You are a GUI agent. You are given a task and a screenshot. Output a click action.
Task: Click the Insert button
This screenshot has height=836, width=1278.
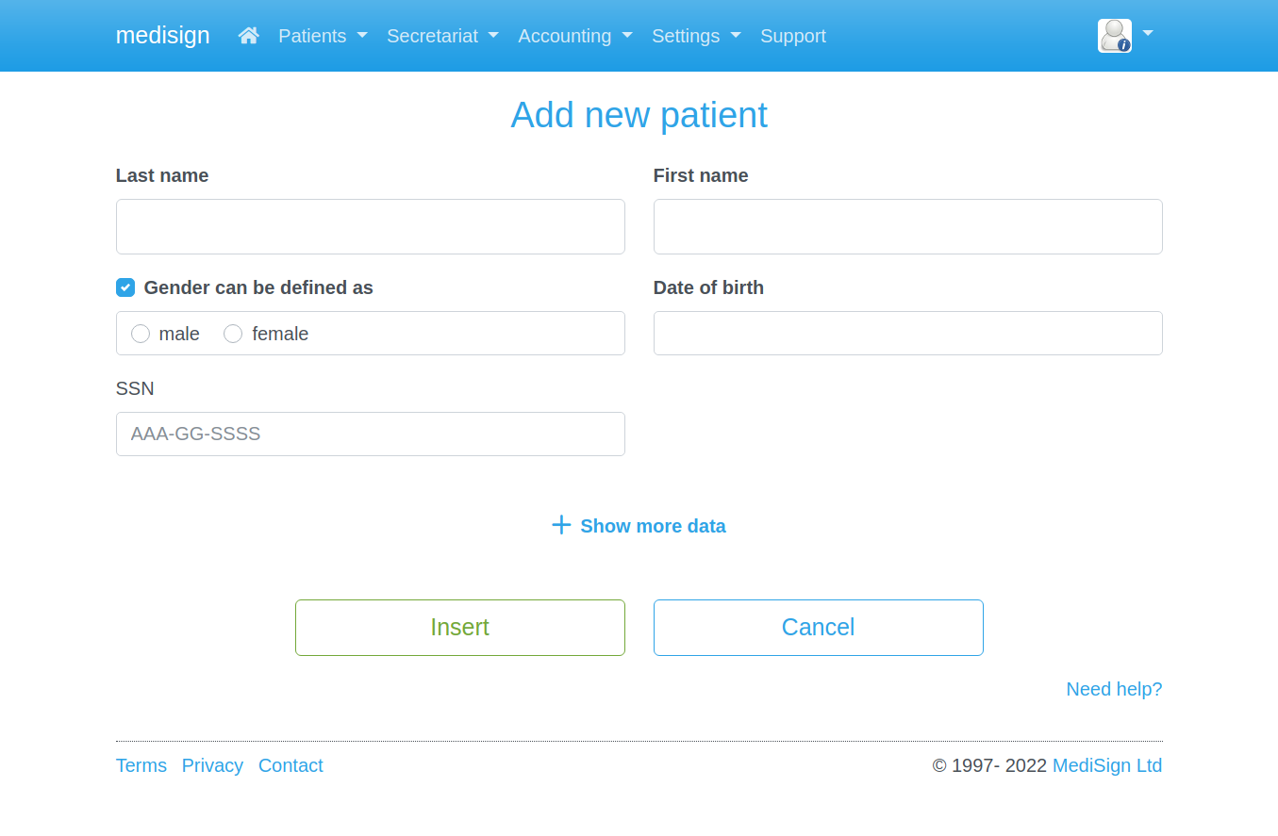(460, 628)
